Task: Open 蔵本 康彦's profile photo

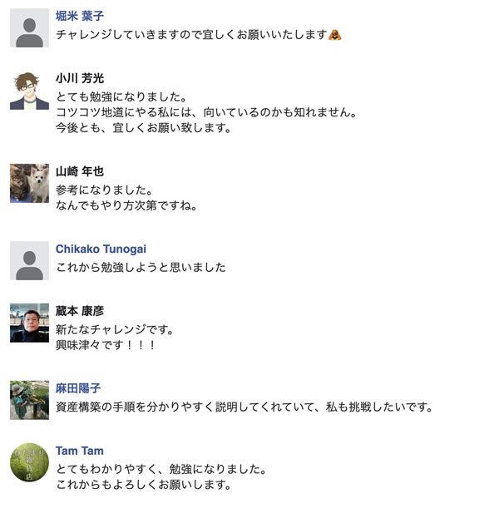Action: (29, 323)
